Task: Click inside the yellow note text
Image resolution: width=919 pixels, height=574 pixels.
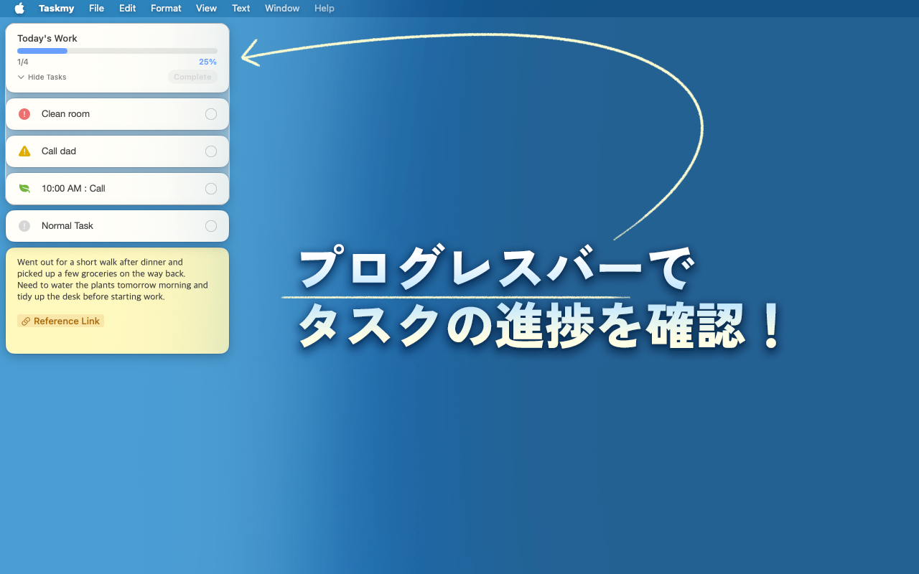Action: 112,280
